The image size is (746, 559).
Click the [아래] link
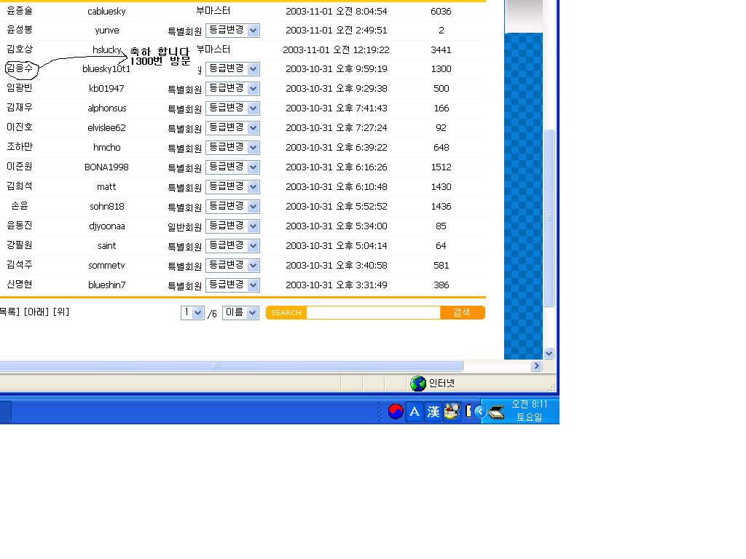pos(36,312)
